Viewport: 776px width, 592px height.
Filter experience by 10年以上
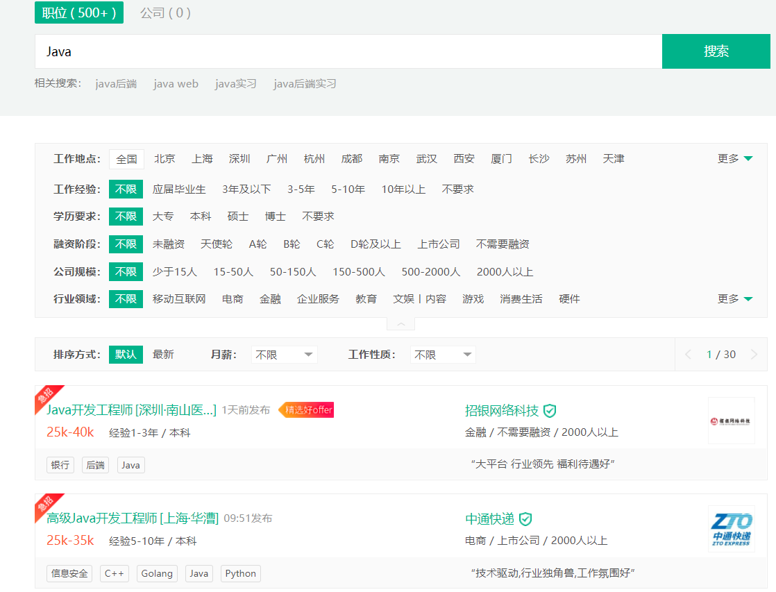pos(403,189)
